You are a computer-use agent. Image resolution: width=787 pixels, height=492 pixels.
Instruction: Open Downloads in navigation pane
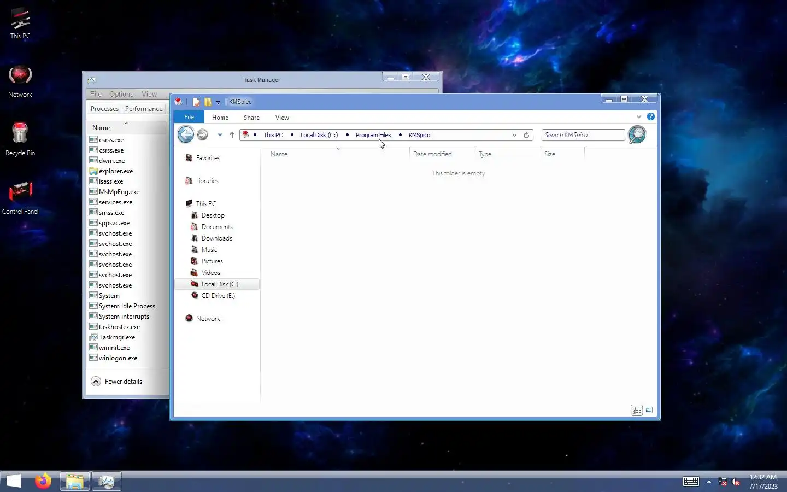[x=216, y=238]
